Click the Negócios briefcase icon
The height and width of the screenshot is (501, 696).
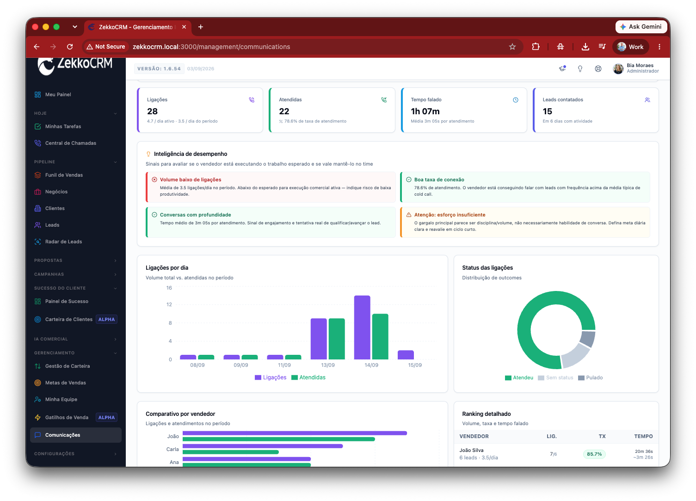tap(37, 192)
